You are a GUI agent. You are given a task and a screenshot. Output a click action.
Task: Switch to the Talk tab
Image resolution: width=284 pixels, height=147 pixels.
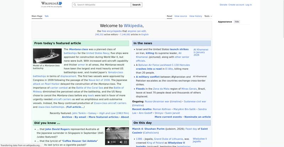click(x=47, y=16)
